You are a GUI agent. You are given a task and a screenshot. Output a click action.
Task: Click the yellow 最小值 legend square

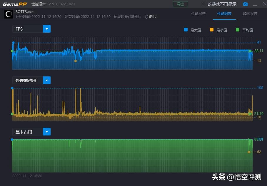pos(211,30)
